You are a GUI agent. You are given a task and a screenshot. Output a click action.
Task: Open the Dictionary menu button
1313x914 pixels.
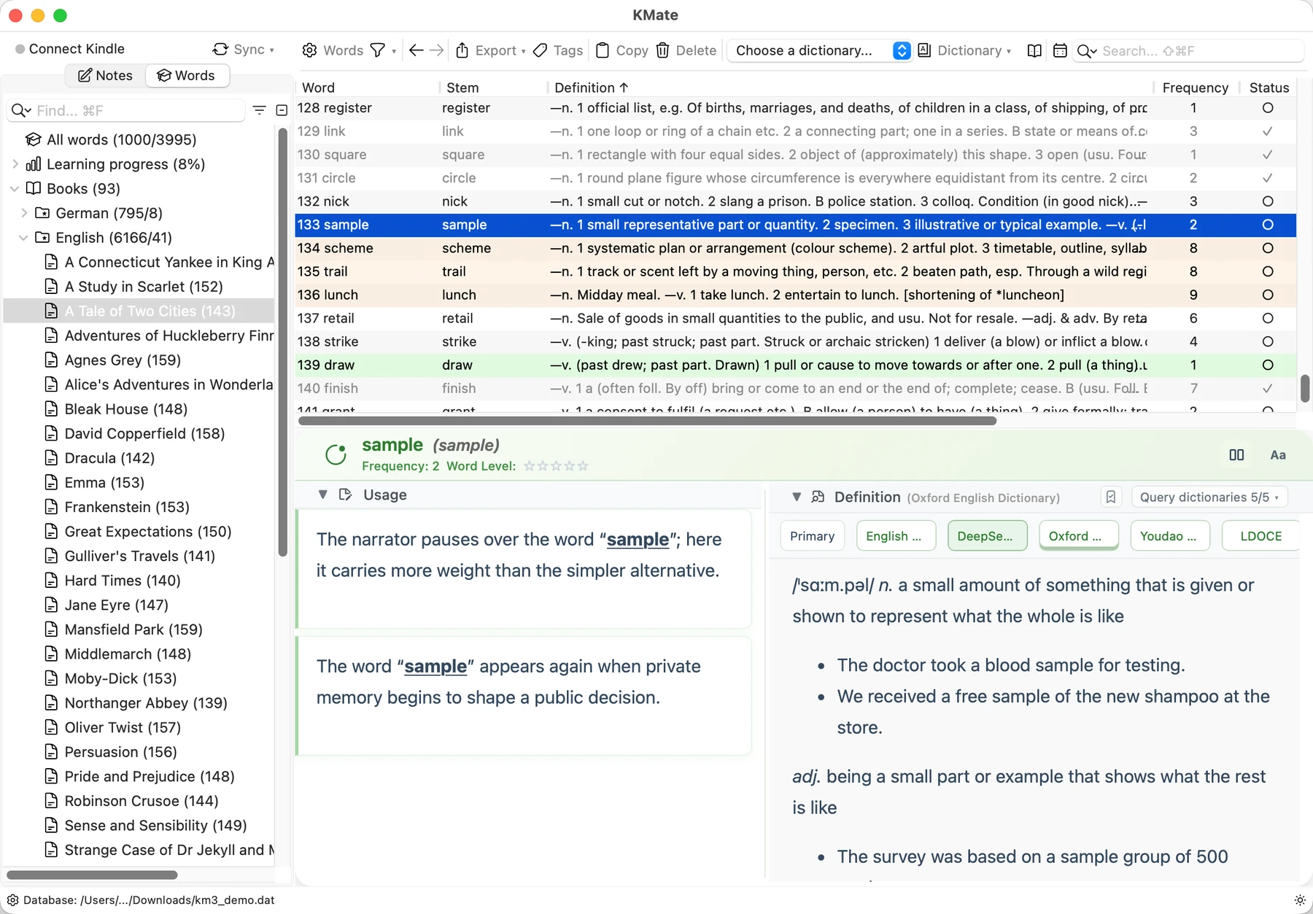[x=964, y=50]
